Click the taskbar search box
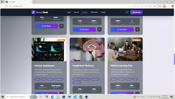The height and width of the screenshot is (99, 175). [22, 97]
